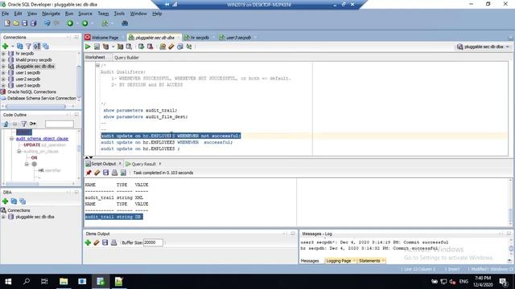Click the Connections panel horizontal scrollbar
Screen dimensions: 515x289
coord(35,107)
